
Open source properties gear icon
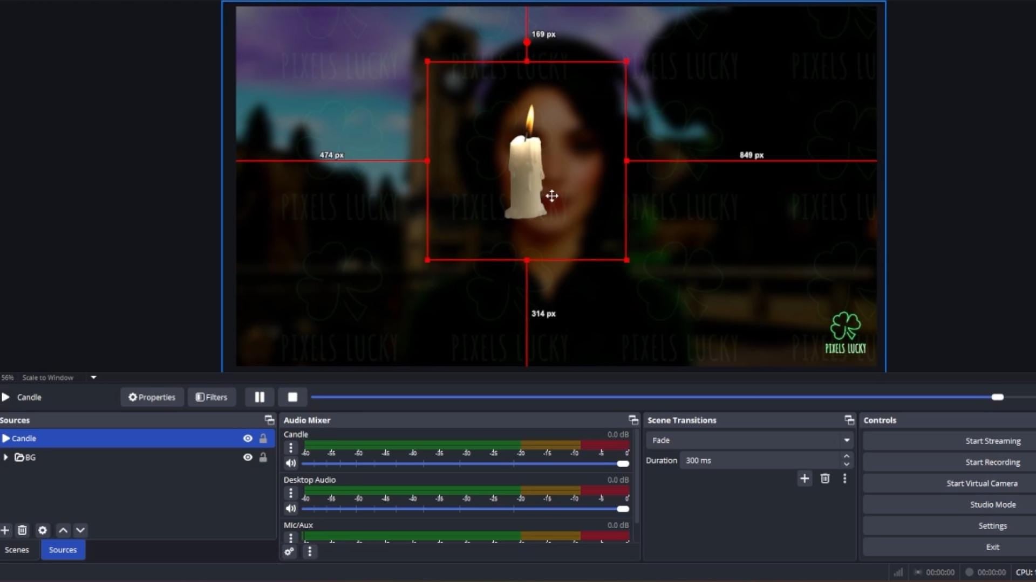click(43, 530)
